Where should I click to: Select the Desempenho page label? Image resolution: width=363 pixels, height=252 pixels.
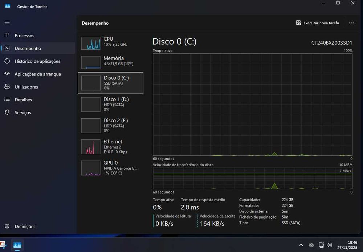tap(28, 48)
